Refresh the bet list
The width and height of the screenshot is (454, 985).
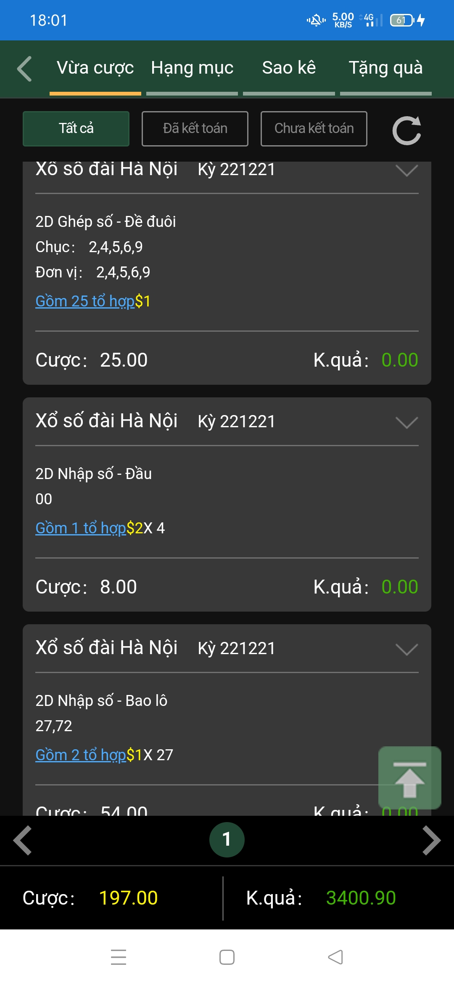(x=406, y=130)
